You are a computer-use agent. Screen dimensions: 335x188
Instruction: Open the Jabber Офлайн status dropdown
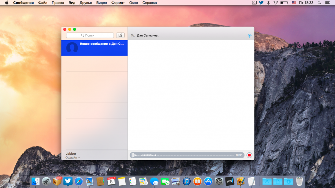(73, 158)
